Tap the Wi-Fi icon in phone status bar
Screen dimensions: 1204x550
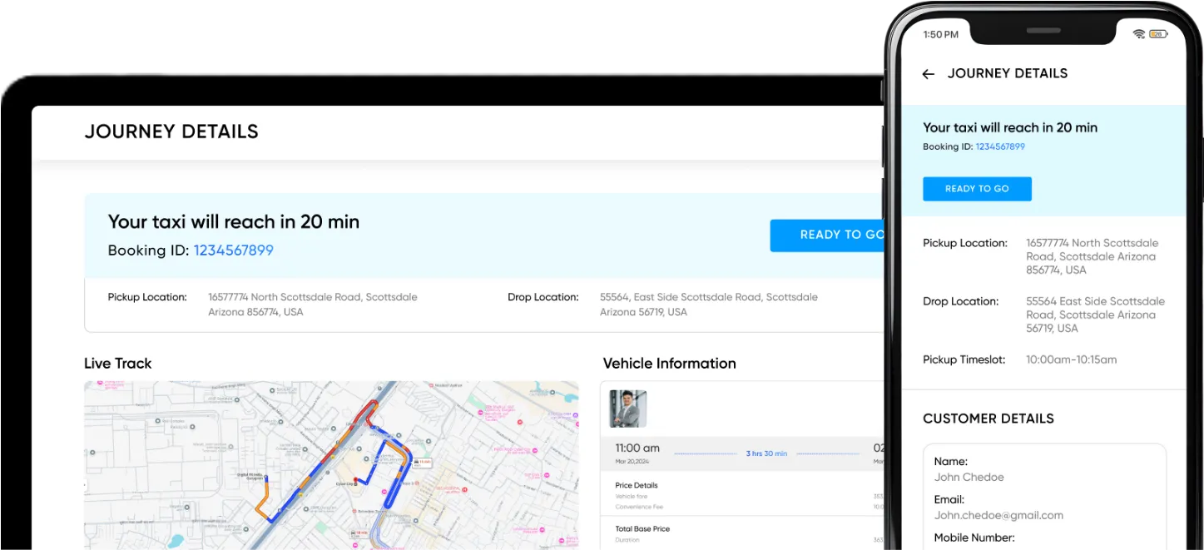(1138, 34)
